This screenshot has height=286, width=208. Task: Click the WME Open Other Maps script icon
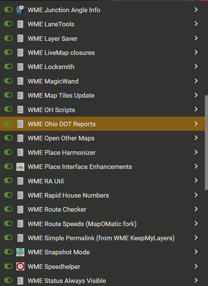(x=20, y=138)
